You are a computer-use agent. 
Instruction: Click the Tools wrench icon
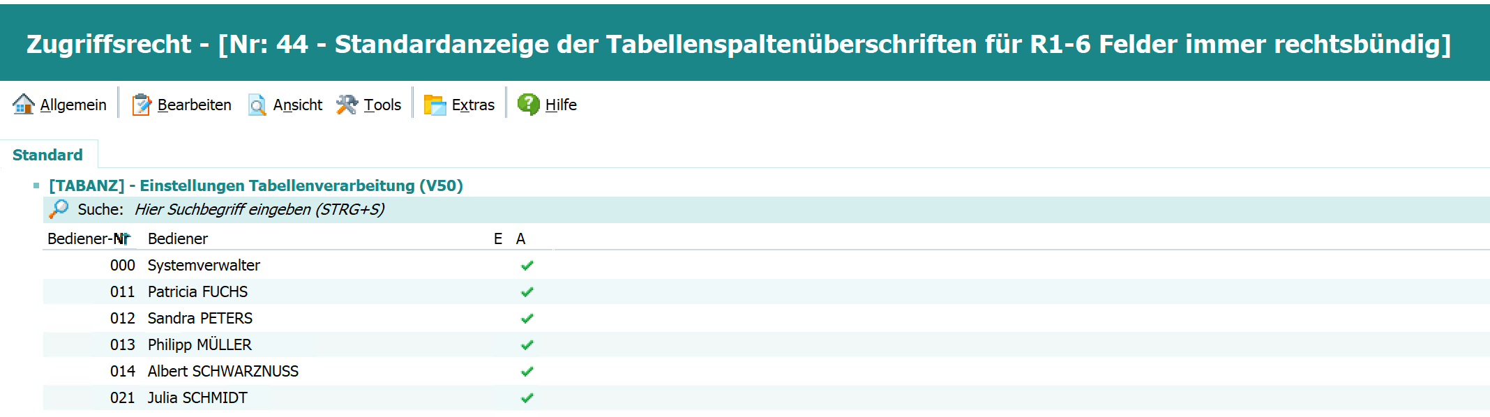[x=347, y=105]
